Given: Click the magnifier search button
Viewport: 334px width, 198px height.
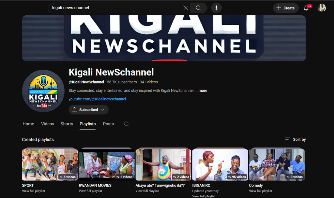Looking at the screenshot, I should (198, 8).
